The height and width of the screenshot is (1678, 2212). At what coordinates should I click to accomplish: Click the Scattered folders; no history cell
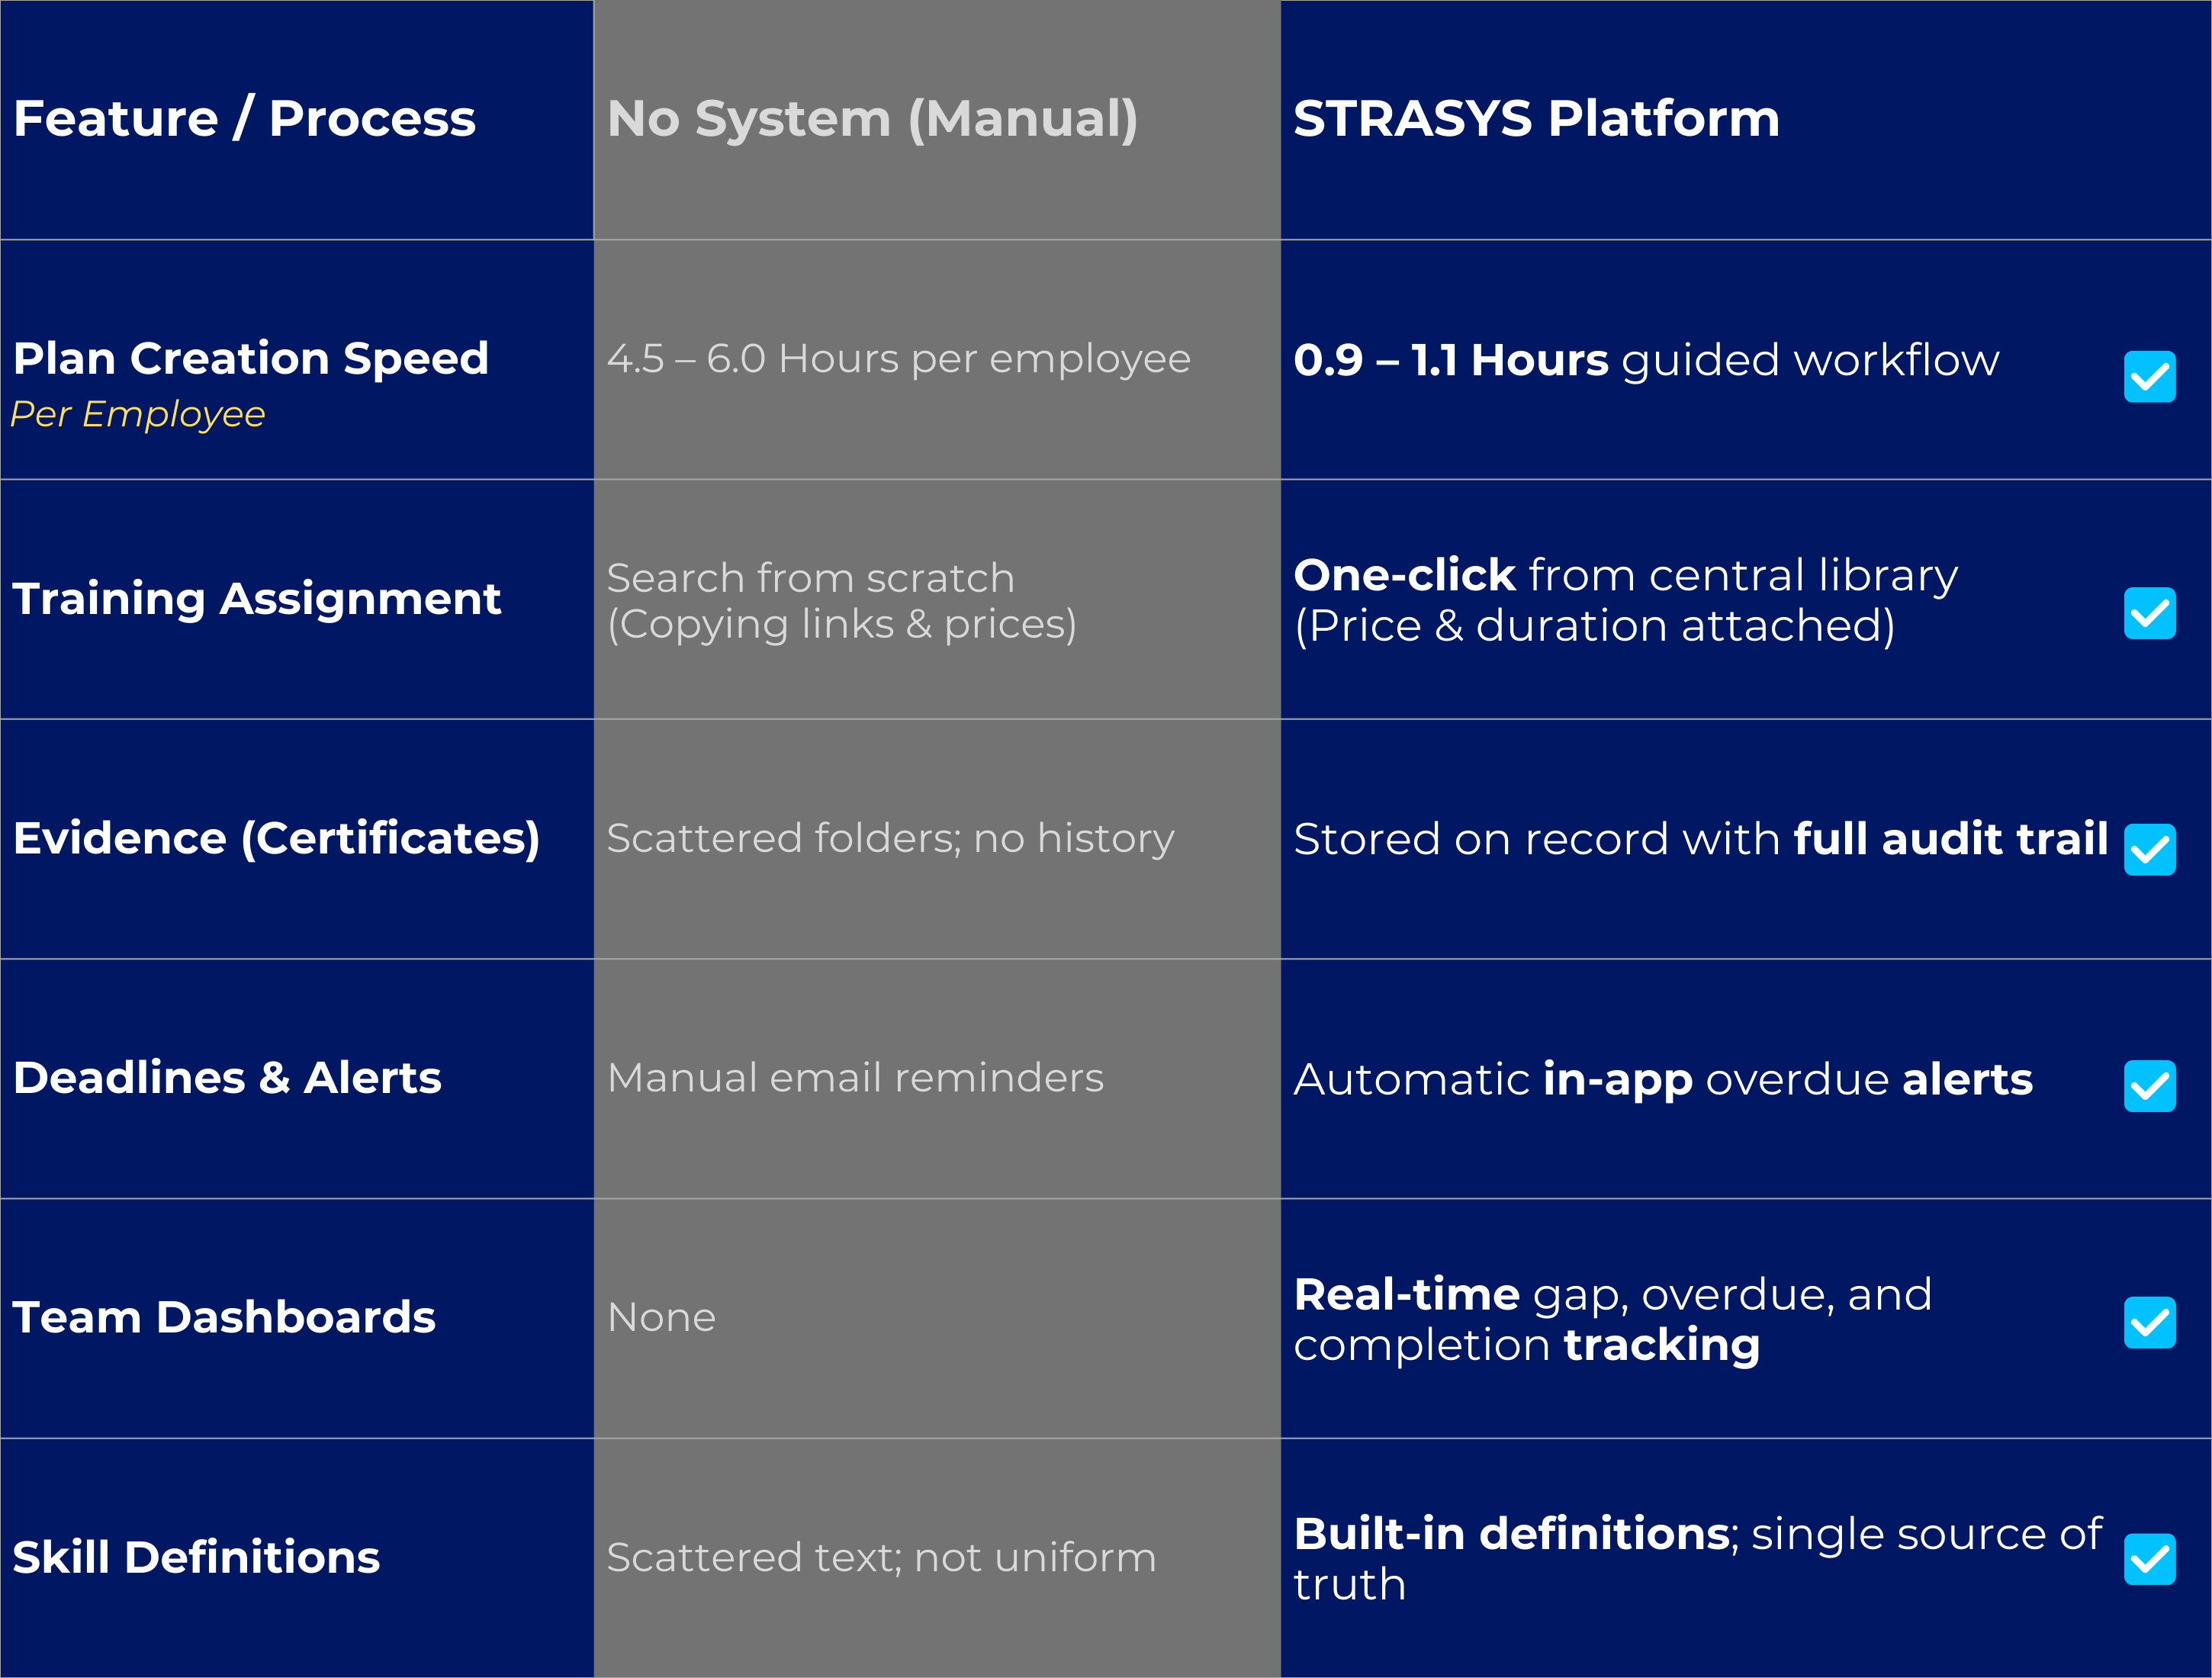(890, 838)
